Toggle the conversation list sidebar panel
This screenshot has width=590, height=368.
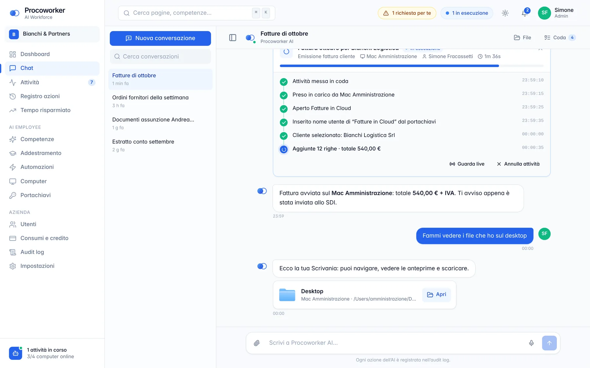tap(233, 38)
